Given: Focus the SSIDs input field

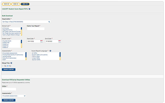Looking at the screenshot, I should [x=9, y=89].
